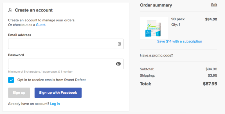Image resolution: width=225 pixels, height=114 pixels.
Task: Focus the Email address input field
Action: pos(62,44)
